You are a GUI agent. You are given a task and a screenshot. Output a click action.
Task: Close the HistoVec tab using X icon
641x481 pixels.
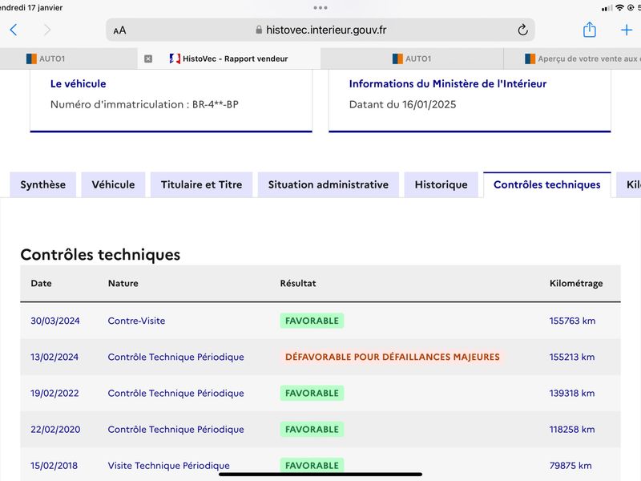148,59
